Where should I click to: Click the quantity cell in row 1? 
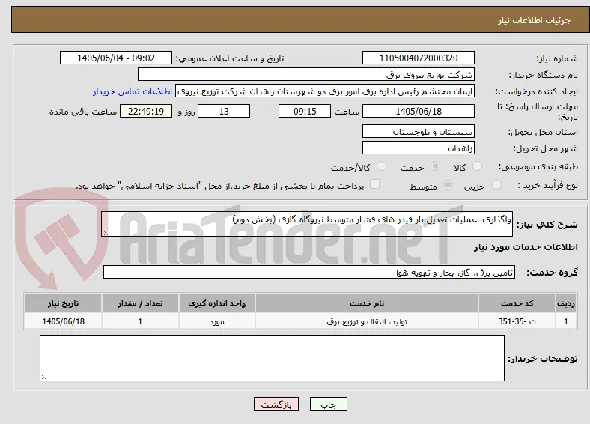click(140, 321)
